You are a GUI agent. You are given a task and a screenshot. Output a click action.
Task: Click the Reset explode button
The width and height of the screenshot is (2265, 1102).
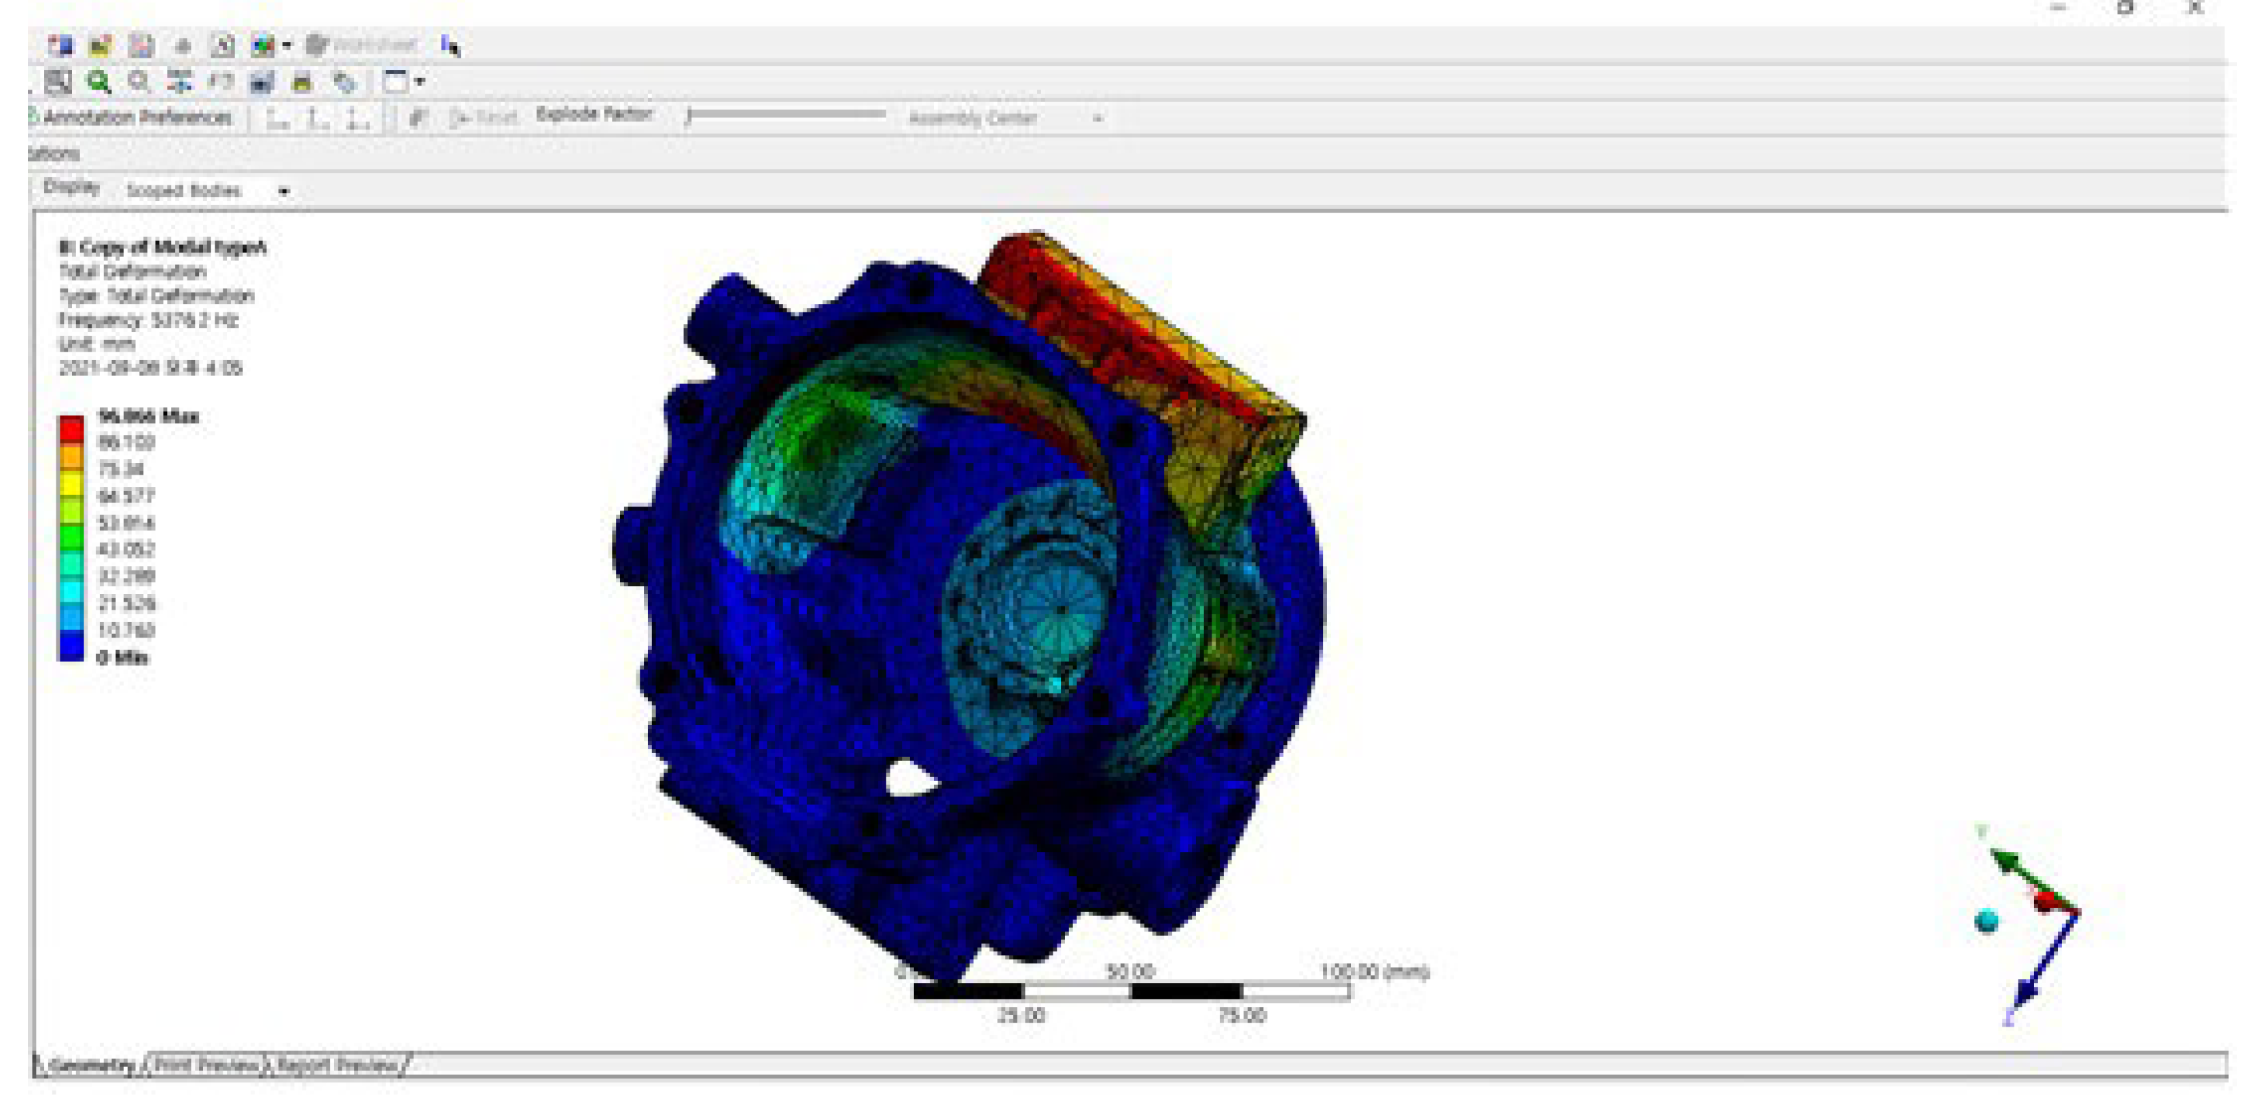pyautogui.click(x=484, y=117)
